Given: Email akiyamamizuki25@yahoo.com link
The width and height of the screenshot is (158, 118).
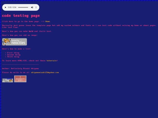Looking at the screenshot, I should (45, 73).
